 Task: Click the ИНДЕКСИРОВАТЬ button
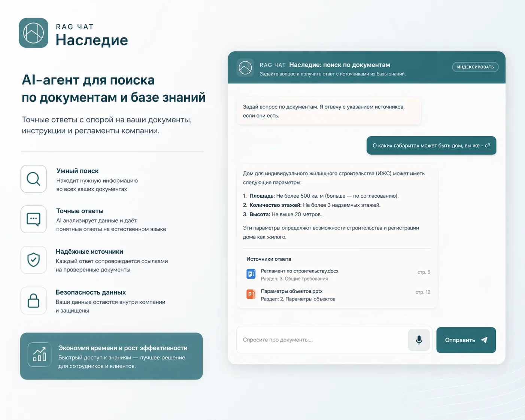point(475,67)
